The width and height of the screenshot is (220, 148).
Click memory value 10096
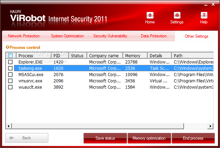(131, 74)
